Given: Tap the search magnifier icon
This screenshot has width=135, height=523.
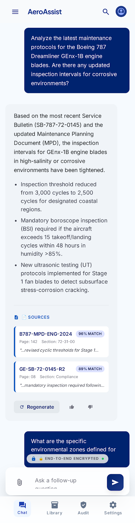Looking at the screenshot, I should click(106, 12).
